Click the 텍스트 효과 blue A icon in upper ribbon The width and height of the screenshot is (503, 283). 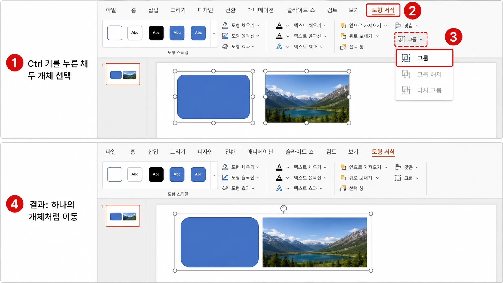tap(279, 47)
